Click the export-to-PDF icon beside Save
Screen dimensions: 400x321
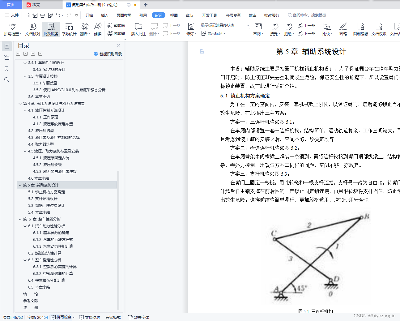35,15
